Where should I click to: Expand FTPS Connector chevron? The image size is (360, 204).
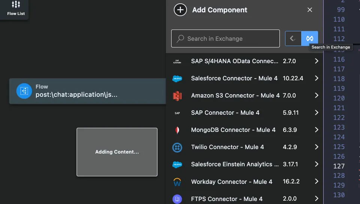(x=317, y=198)
